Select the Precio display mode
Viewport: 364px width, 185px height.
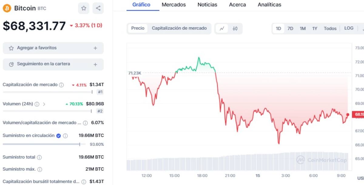click(x=137, y=28)
